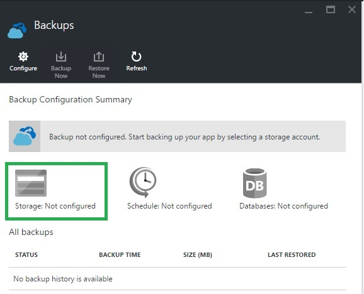Open the Databases DB cylinder icon
Screen dimensions: 364x294
[x=255, y=183]
